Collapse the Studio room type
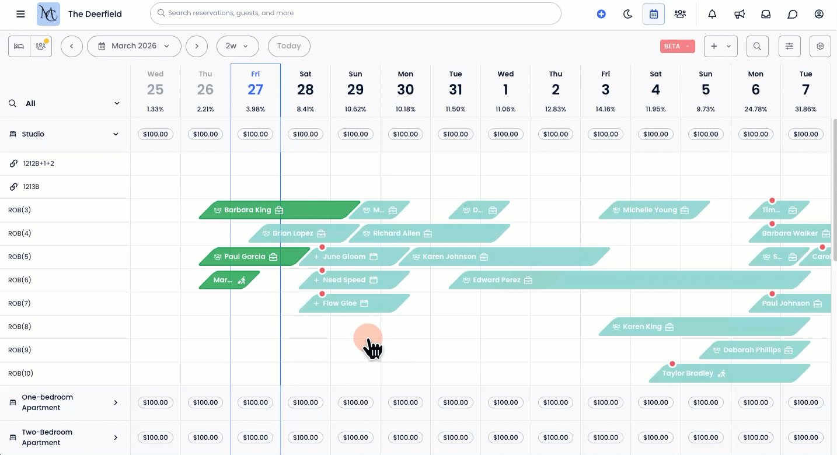Screen dimensions: 837x455 (116, 134)
